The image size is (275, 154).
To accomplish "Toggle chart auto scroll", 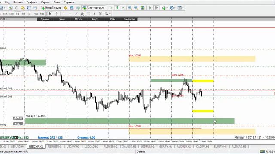I will pos(150,8).
